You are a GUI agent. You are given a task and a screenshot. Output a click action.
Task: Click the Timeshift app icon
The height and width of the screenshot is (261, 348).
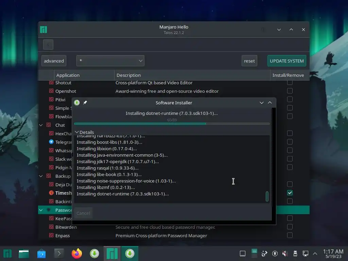click(51, 193)
